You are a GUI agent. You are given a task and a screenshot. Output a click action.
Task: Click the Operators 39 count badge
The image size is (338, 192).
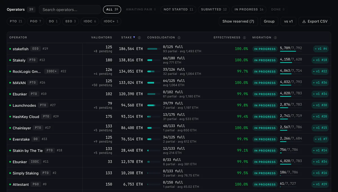click(31, 10)
